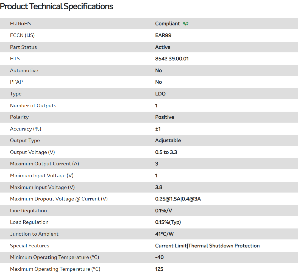Click the Minimum Operating Temperature label
Viewport: 298px width, 274px height.
pyautogui.click(x=54, y=257)
